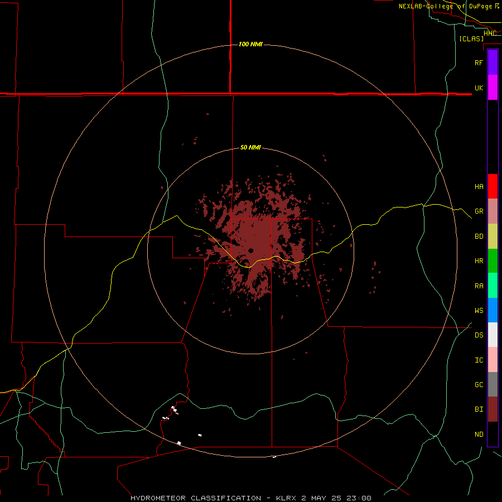Select the GR graupel legend color
Image resolution: width=502 pixels, height=502 pixels.
[493, 211]
